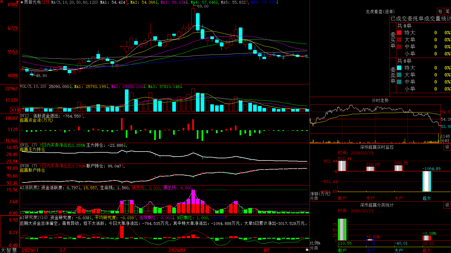Click the 深圳超赢实时监控 panel title

tap(377, 147)
